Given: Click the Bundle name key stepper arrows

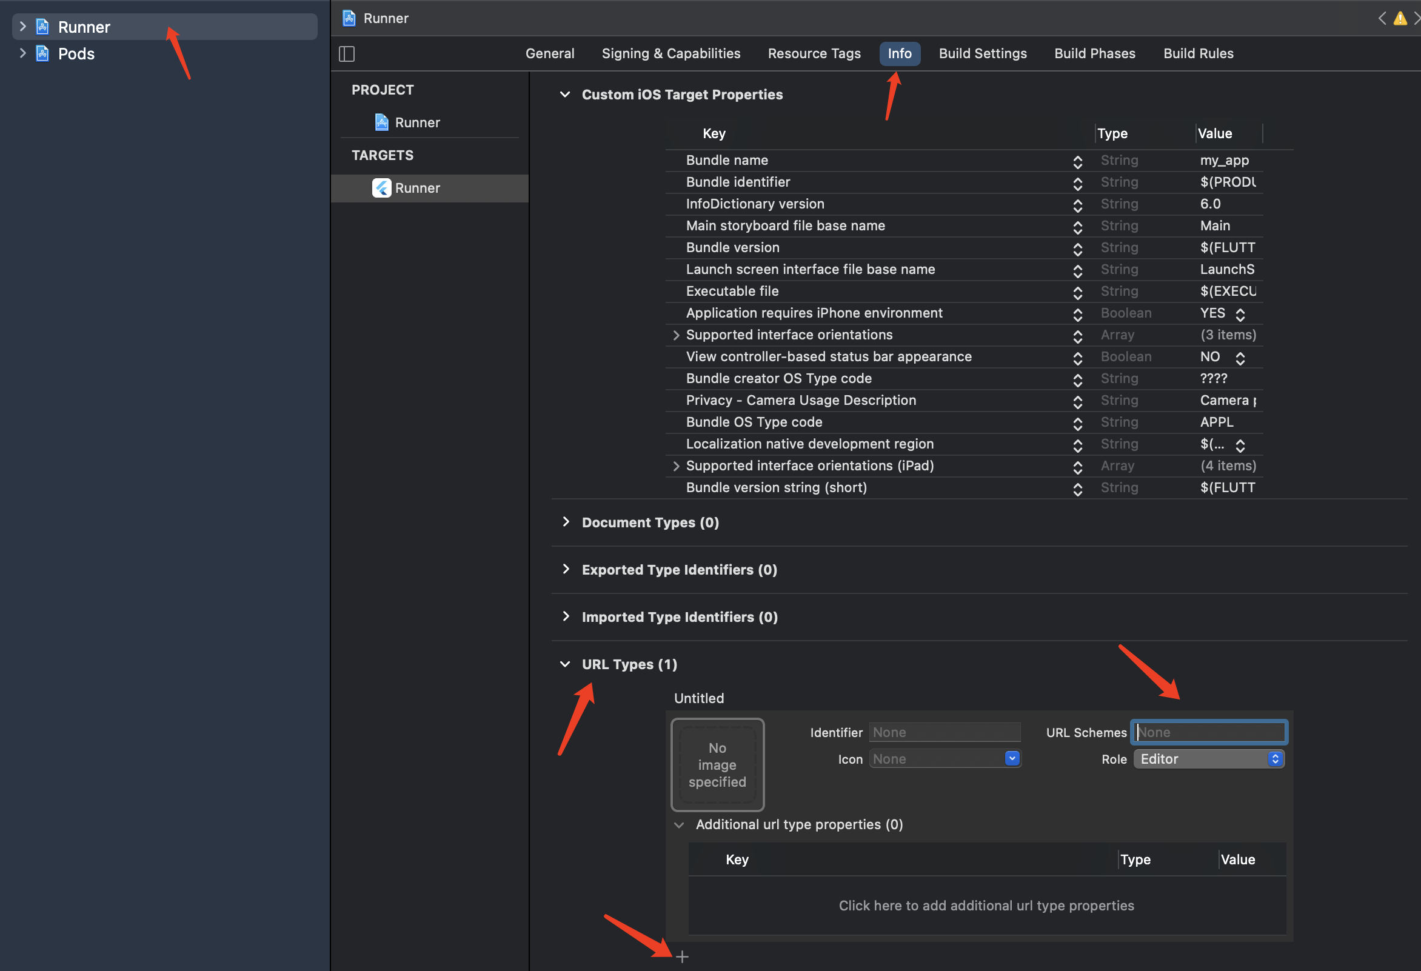Looking at the screenshot, I should (x=1077, y=161).
